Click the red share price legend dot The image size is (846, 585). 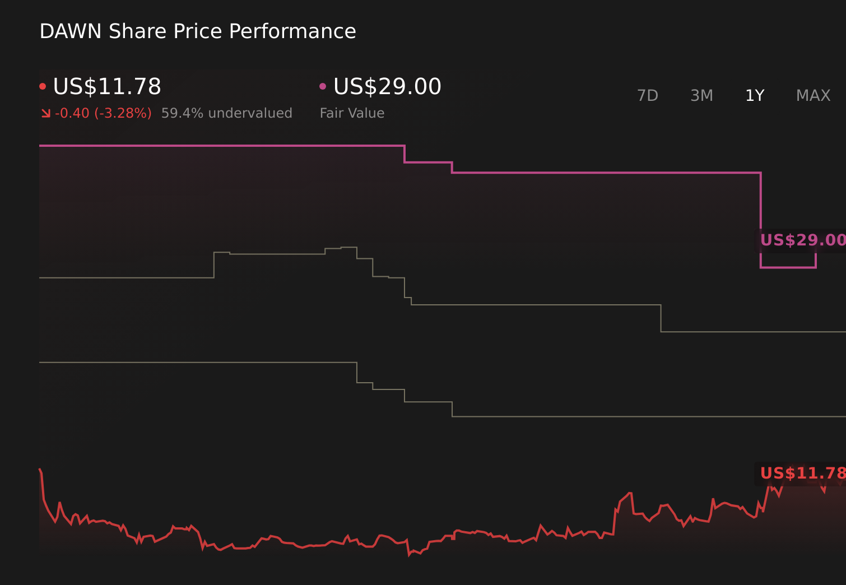pyautogui.click(x=43, y=85)
